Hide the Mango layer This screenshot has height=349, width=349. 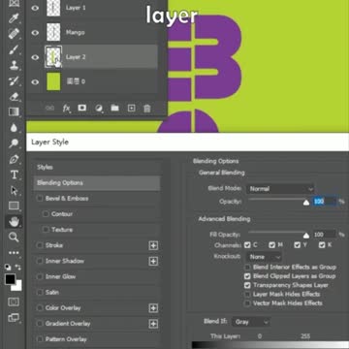pyautogui.click(x=35, y=33)
